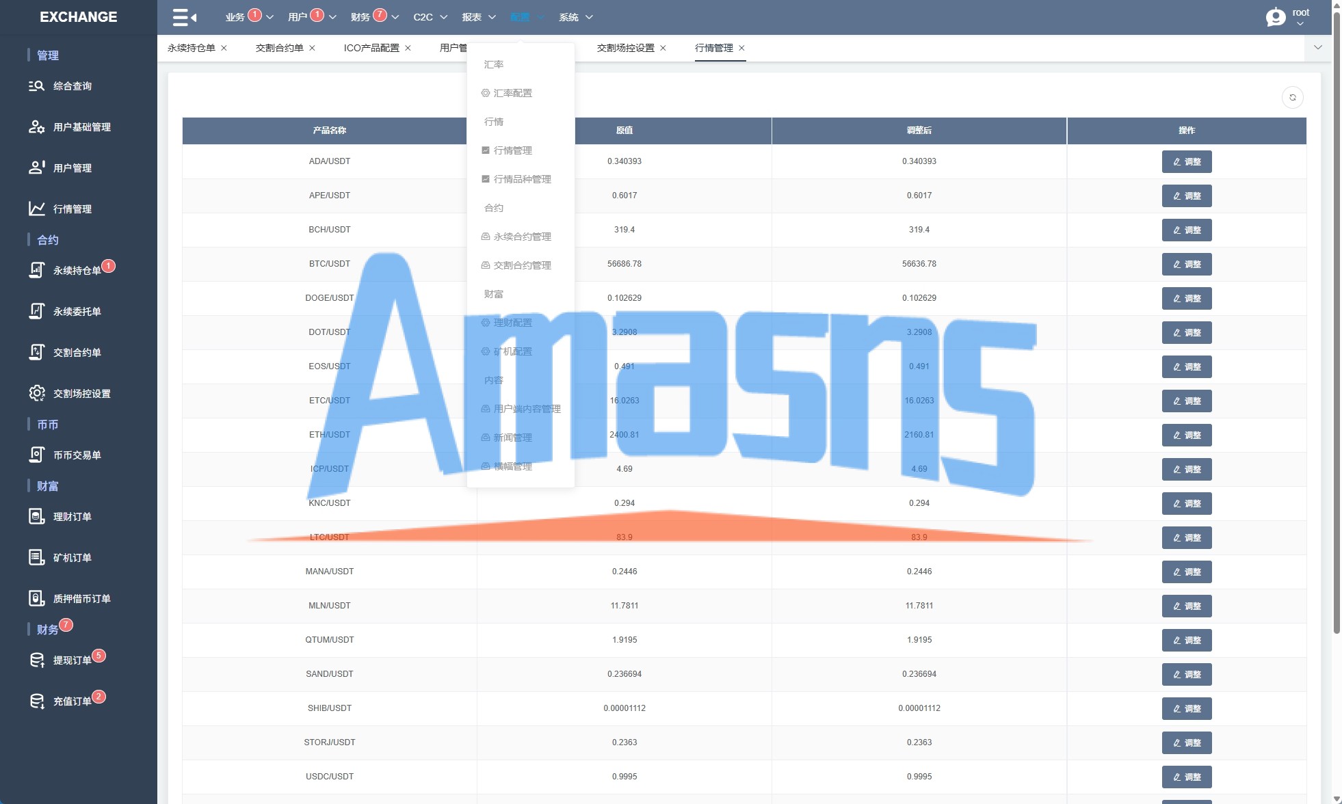The width and height of the screenshot is (1342, 804).
Task: Click the EXCHANGE logo text
Action: (x=79, y=17)
